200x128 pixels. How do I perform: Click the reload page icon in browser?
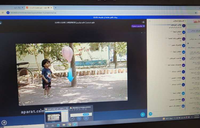pyautogui.click(x=3, y=13)
